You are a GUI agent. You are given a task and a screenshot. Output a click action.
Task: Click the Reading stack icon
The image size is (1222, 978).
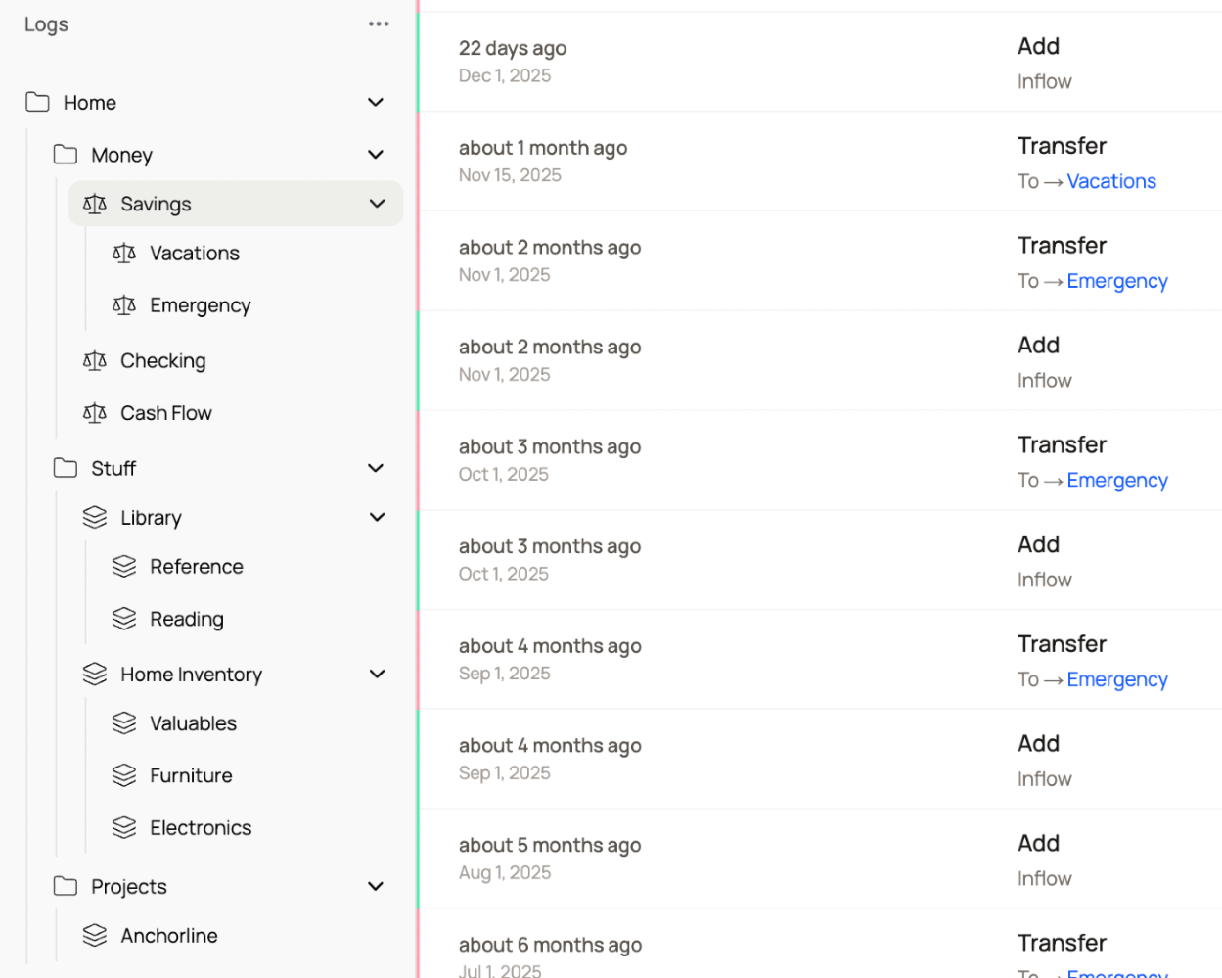click(124, 619)
